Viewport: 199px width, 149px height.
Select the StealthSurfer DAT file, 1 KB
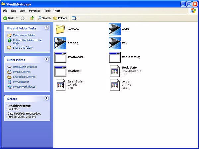click(x=60, y=85)
